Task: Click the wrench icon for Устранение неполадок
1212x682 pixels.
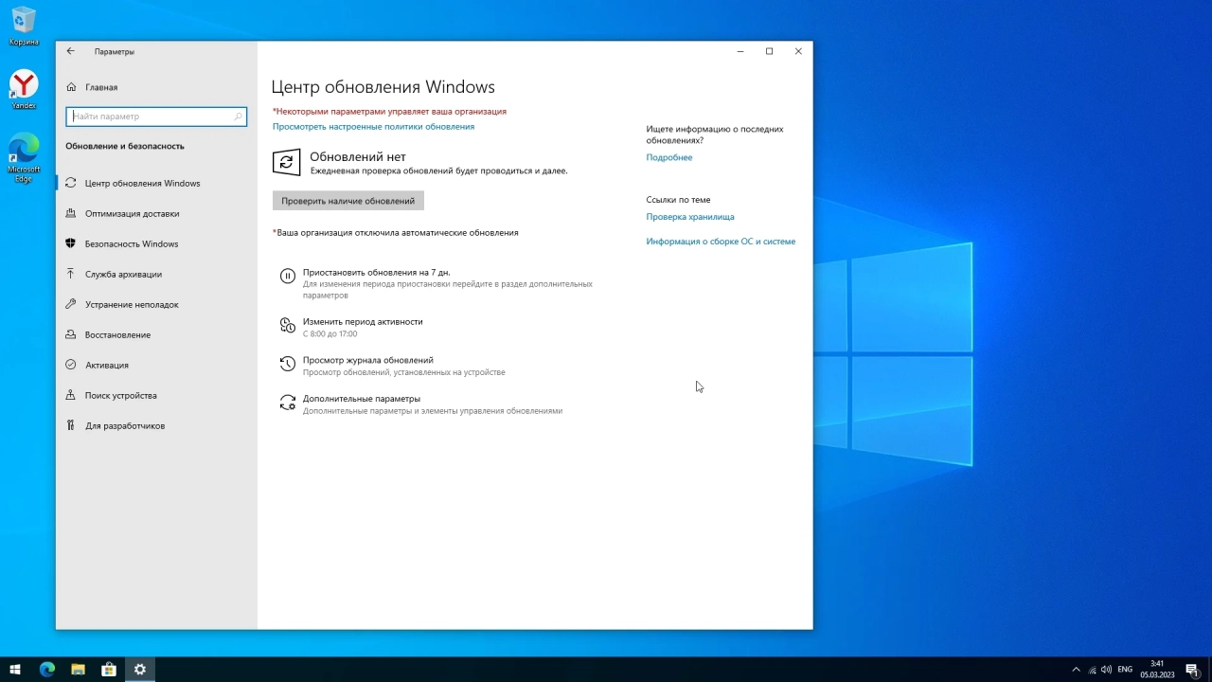Action: coord(71,304)
